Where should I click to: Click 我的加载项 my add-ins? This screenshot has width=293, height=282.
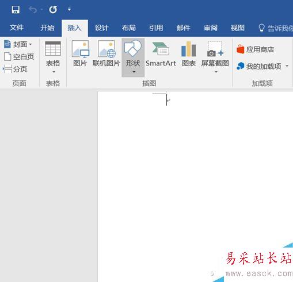259,66
